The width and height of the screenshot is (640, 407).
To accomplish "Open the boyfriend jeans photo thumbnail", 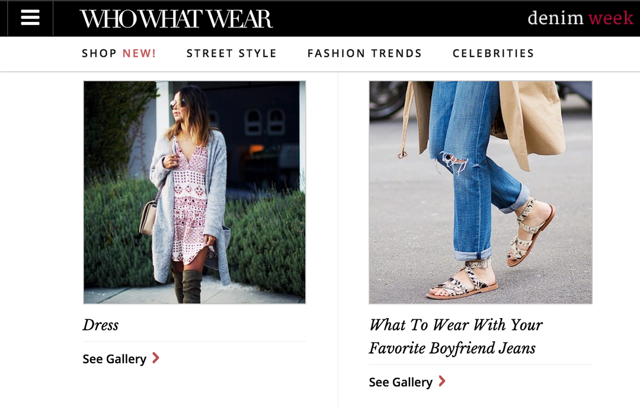I will tap(481, 193).
